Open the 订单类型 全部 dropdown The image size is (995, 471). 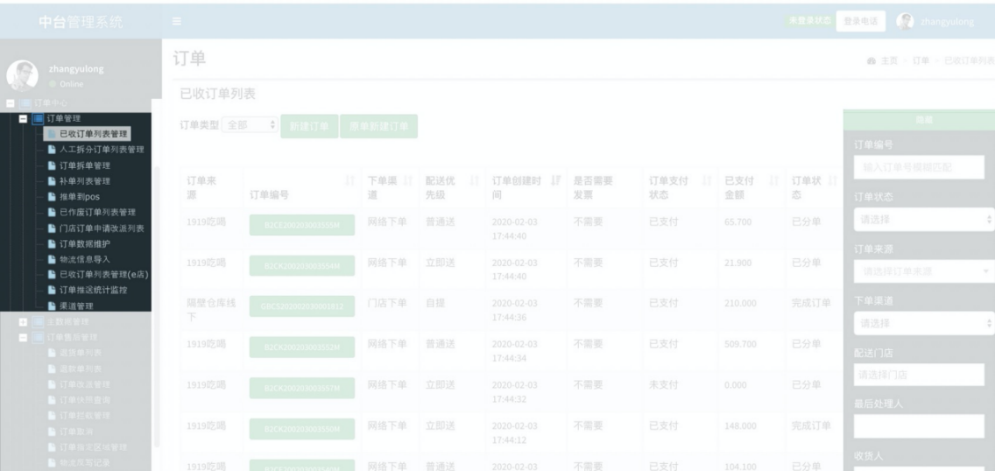tap(250, 125)
